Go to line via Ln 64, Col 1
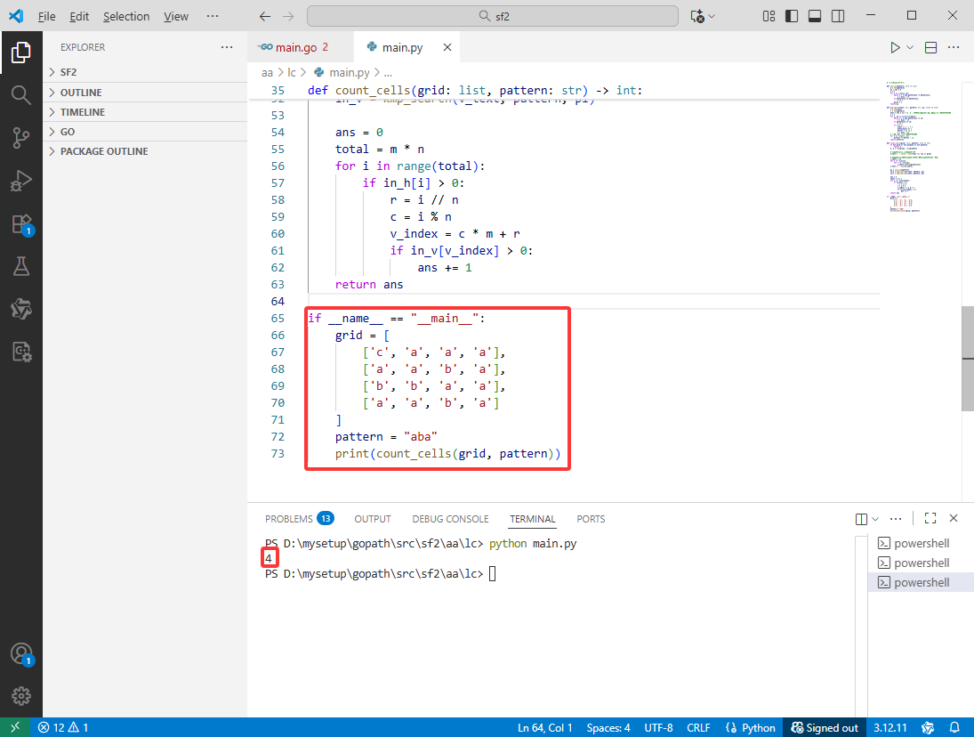974x737 pixels. click(x=544, y=728)
